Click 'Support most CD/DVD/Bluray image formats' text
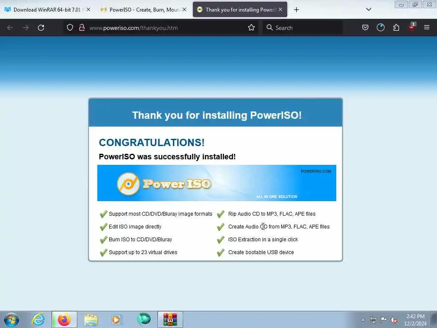 tap(160, 214)
